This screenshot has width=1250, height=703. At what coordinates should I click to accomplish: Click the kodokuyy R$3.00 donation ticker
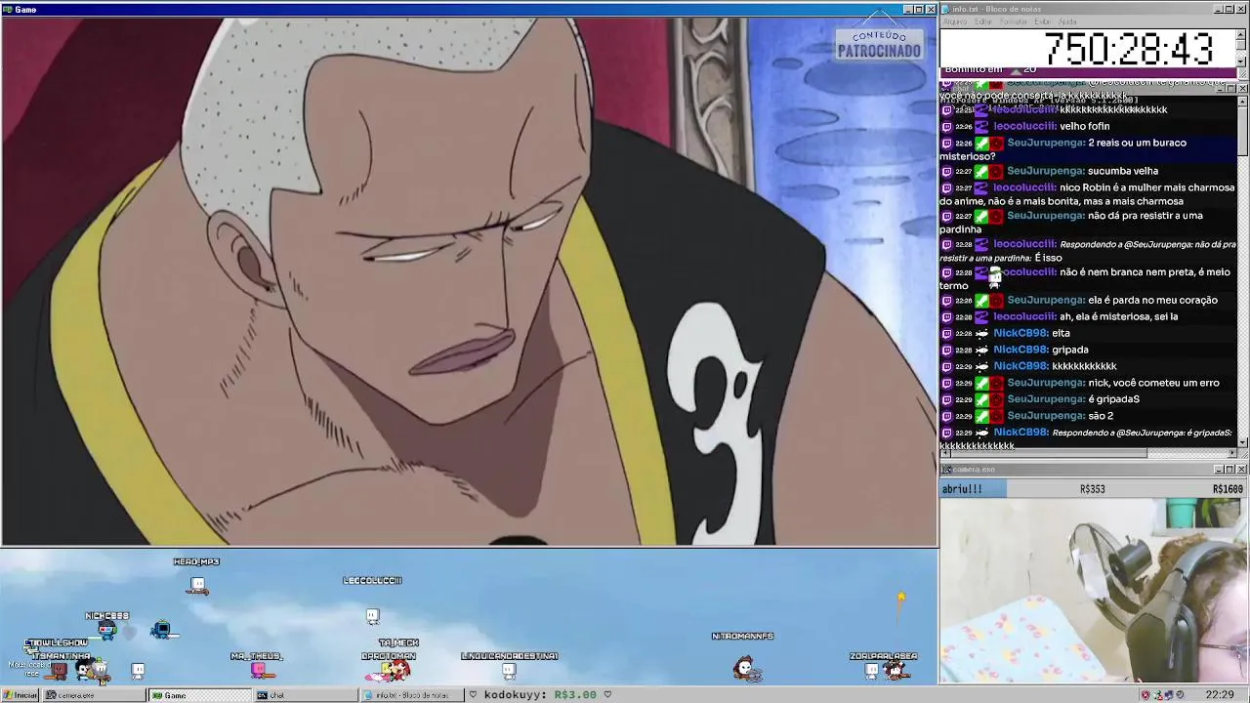tap(540, 695)
